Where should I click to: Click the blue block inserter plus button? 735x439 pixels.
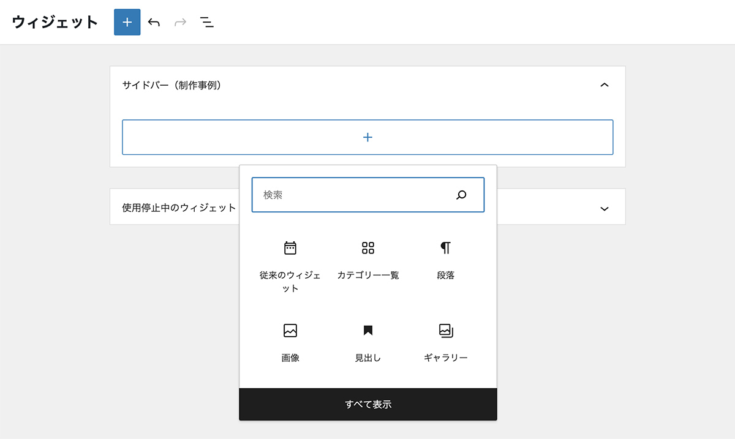click(127, 22)
